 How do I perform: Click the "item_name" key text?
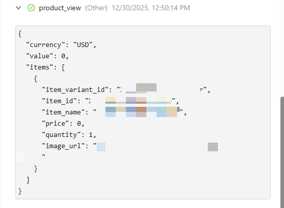[63, 112]
